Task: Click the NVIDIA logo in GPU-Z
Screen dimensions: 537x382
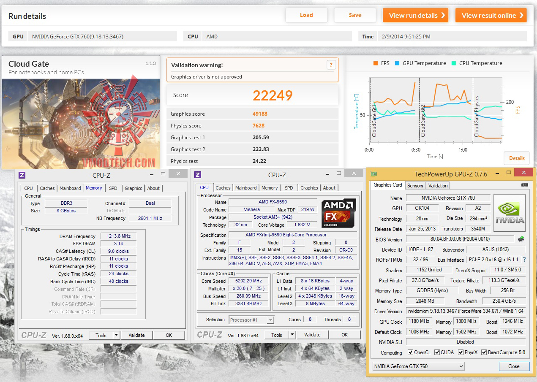Action: pyautogui.click(x=510, y=213)
